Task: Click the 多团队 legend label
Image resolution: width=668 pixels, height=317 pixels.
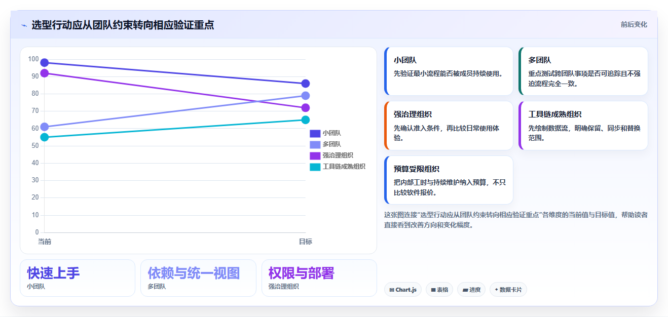Action: (331, 144)
